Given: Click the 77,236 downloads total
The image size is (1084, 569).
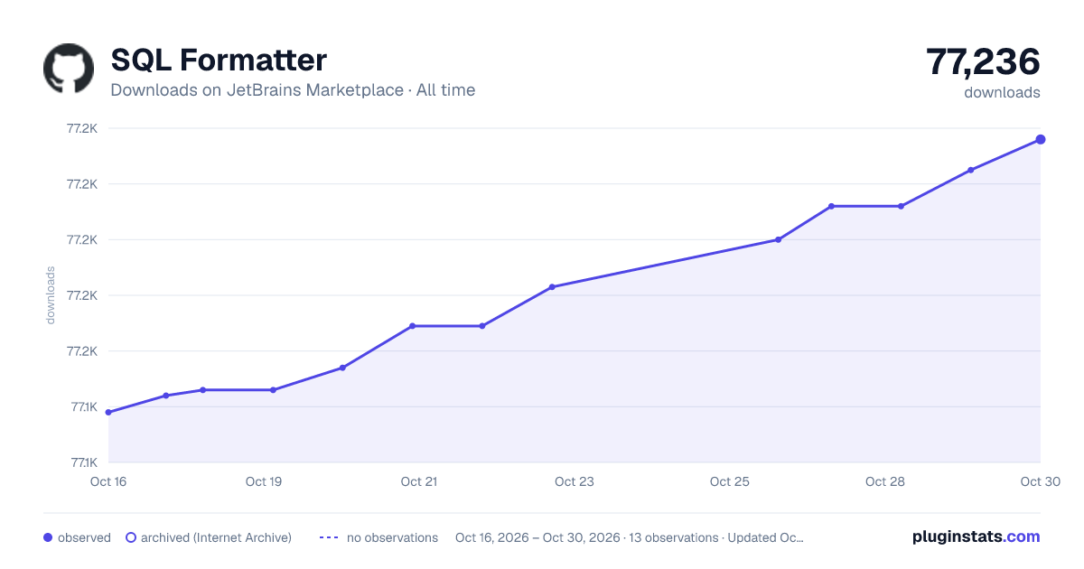Looking at the screenshot, I should point(983,61).
